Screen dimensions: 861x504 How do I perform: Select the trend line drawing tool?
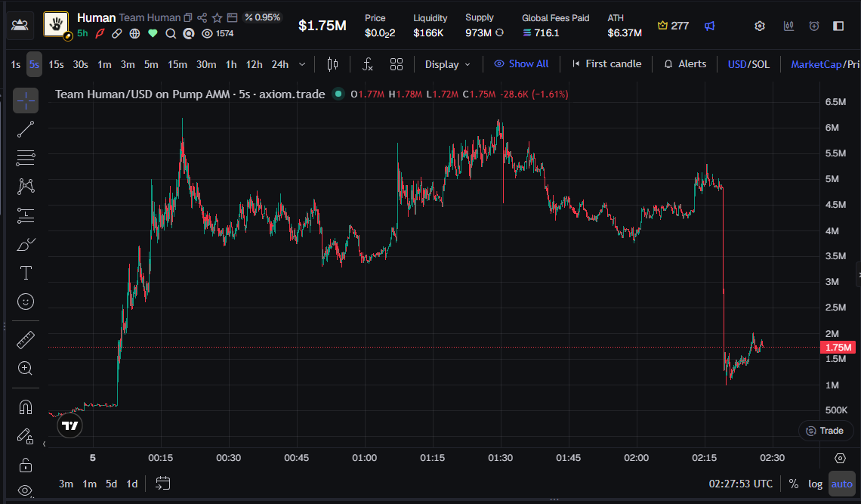tap(26, 129)
